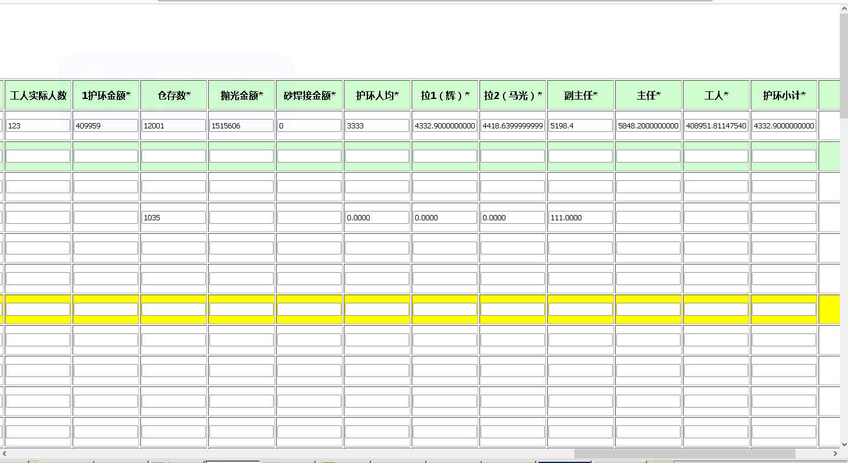
Task: Click the 砂焊接金额 column header
Action: pos(310,95)
